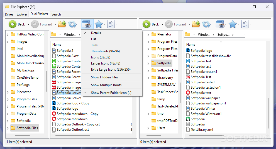
Task: Switch to the Explorer tab
Action: [x=22, y=14]
